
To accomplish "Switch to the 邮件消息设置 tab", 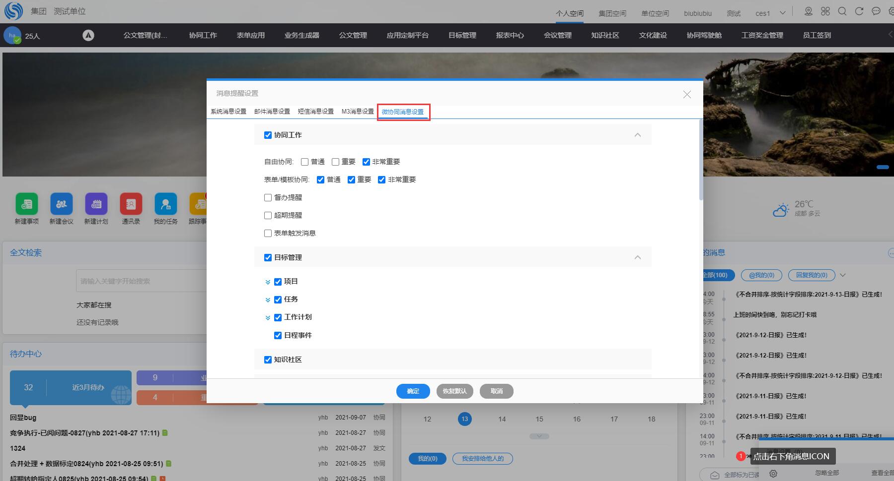I will tap(272, 112).
